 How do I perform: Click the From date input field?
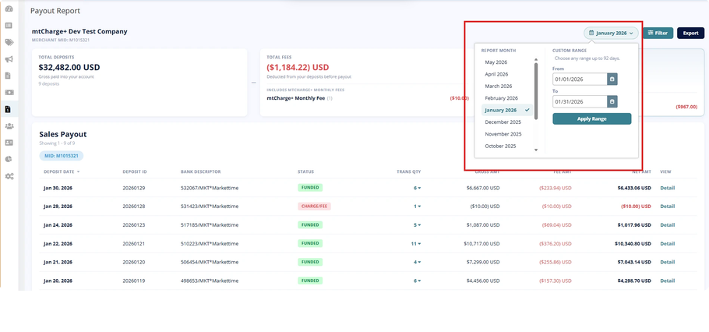580,79
